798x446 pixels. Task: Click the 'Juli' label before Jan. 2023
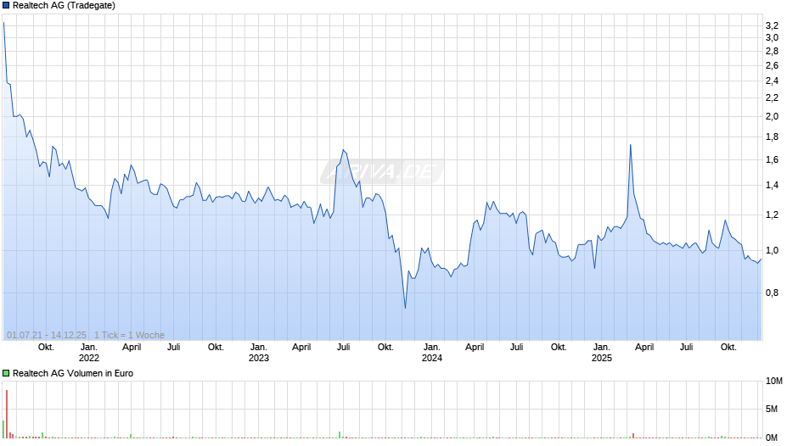pyautogui.click(x=173, y=347)
